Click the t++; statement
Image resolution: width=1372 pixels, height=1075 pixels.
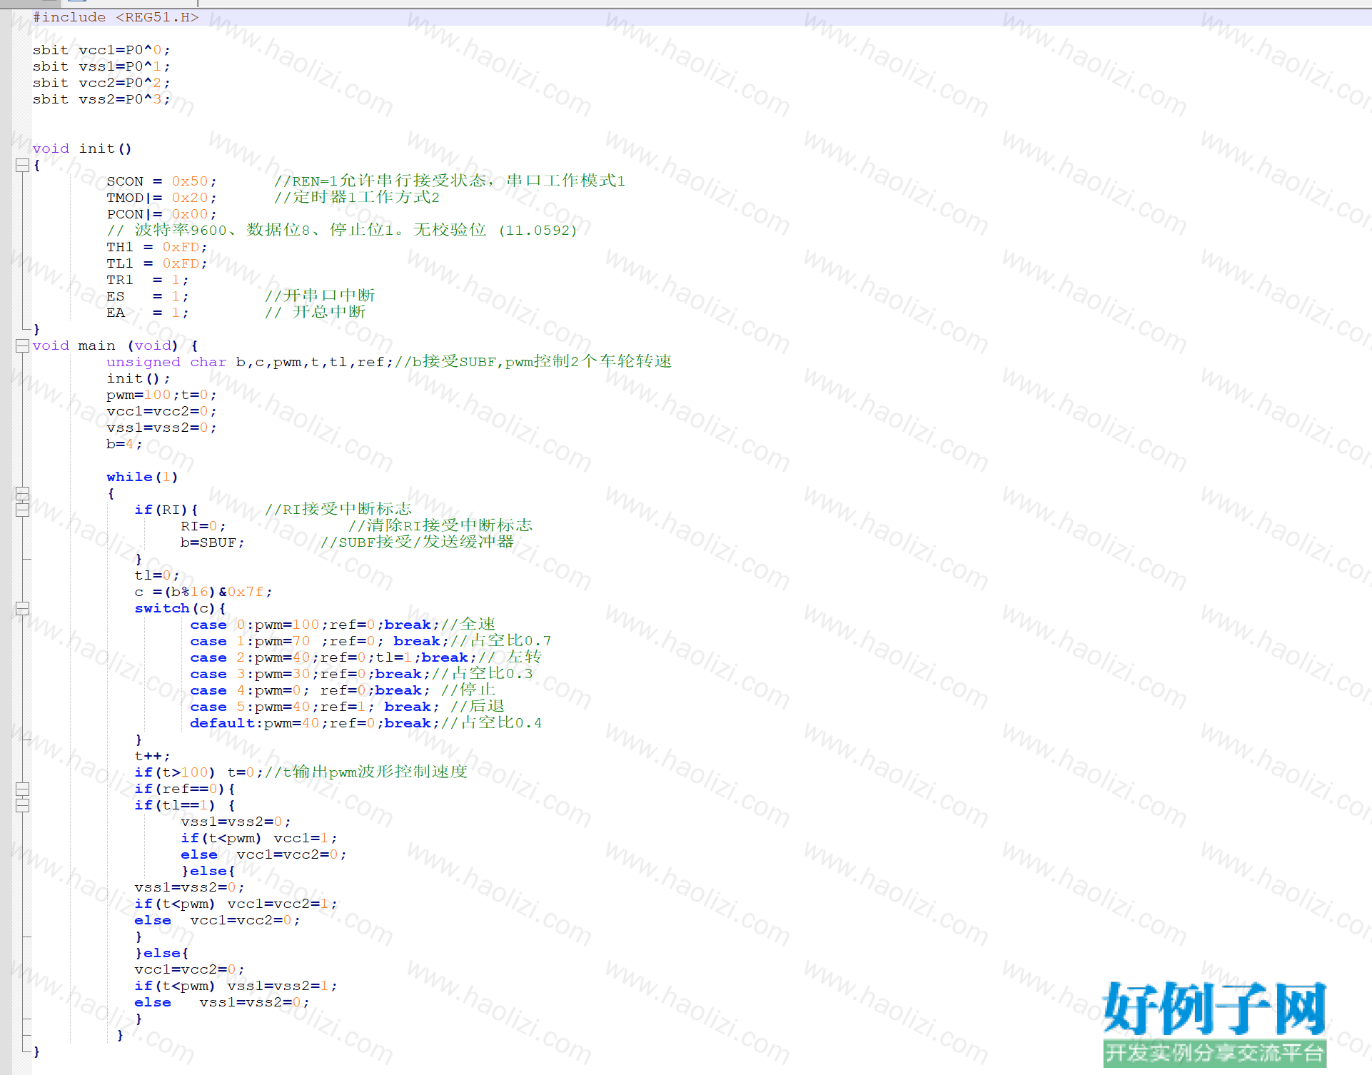tap(152, 756)
